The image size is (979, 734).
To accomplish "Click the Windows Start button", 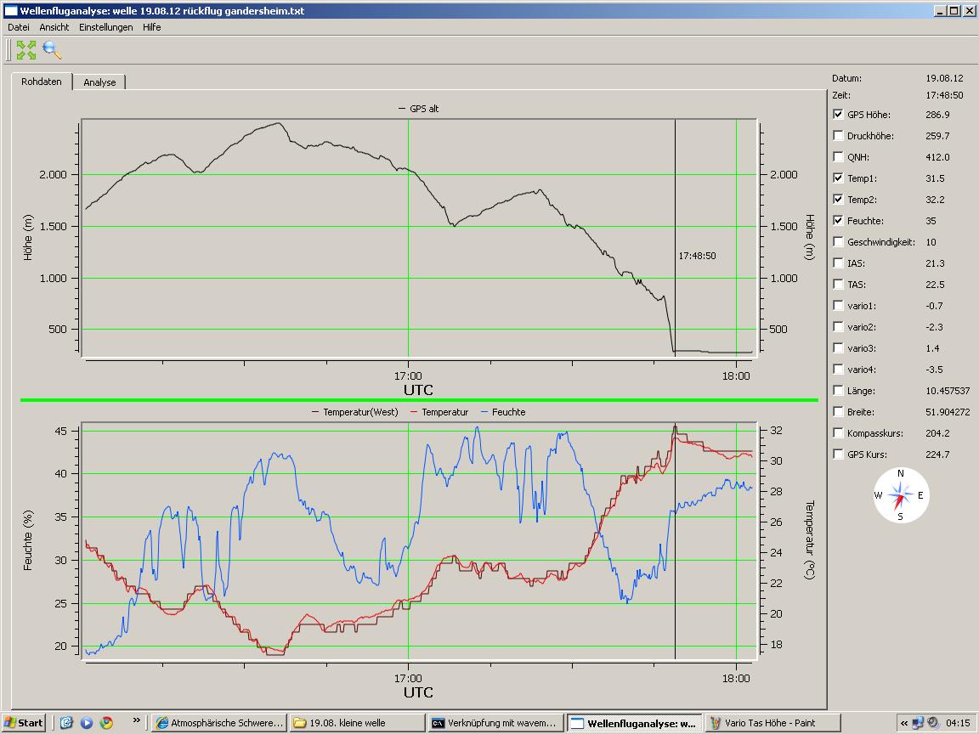I will tap(24, 723).
